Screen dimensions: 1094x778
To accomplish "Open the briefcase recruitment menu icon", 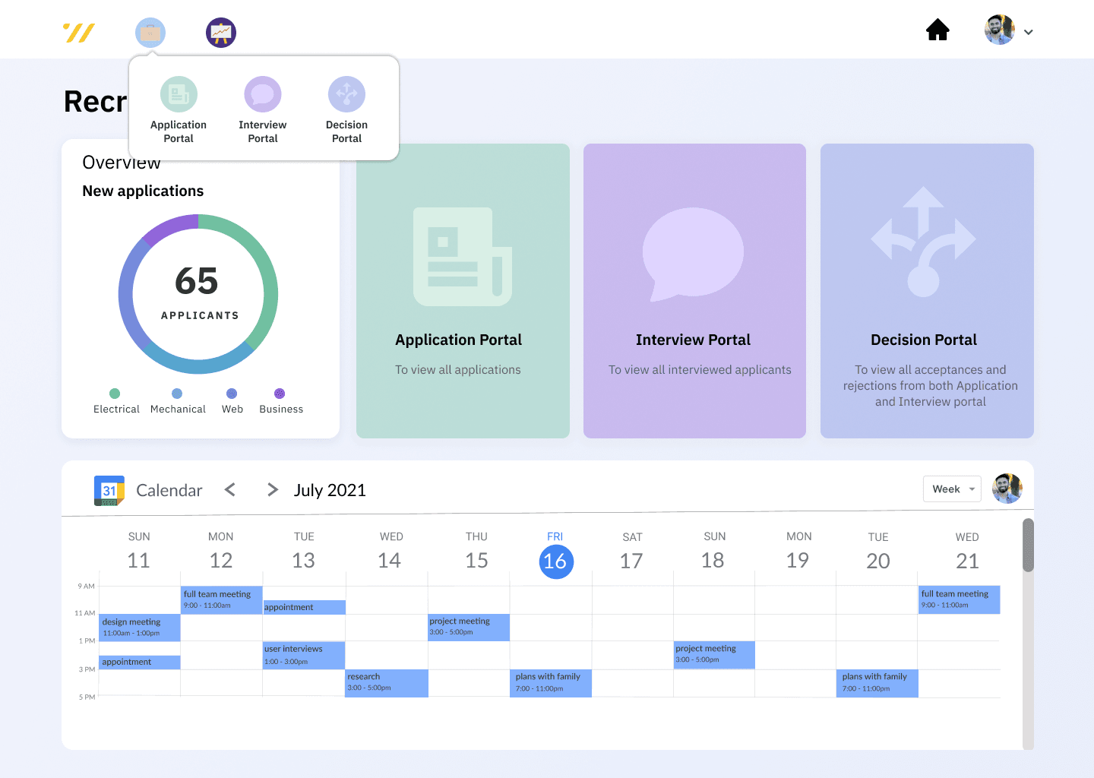I will coord(150,33).
